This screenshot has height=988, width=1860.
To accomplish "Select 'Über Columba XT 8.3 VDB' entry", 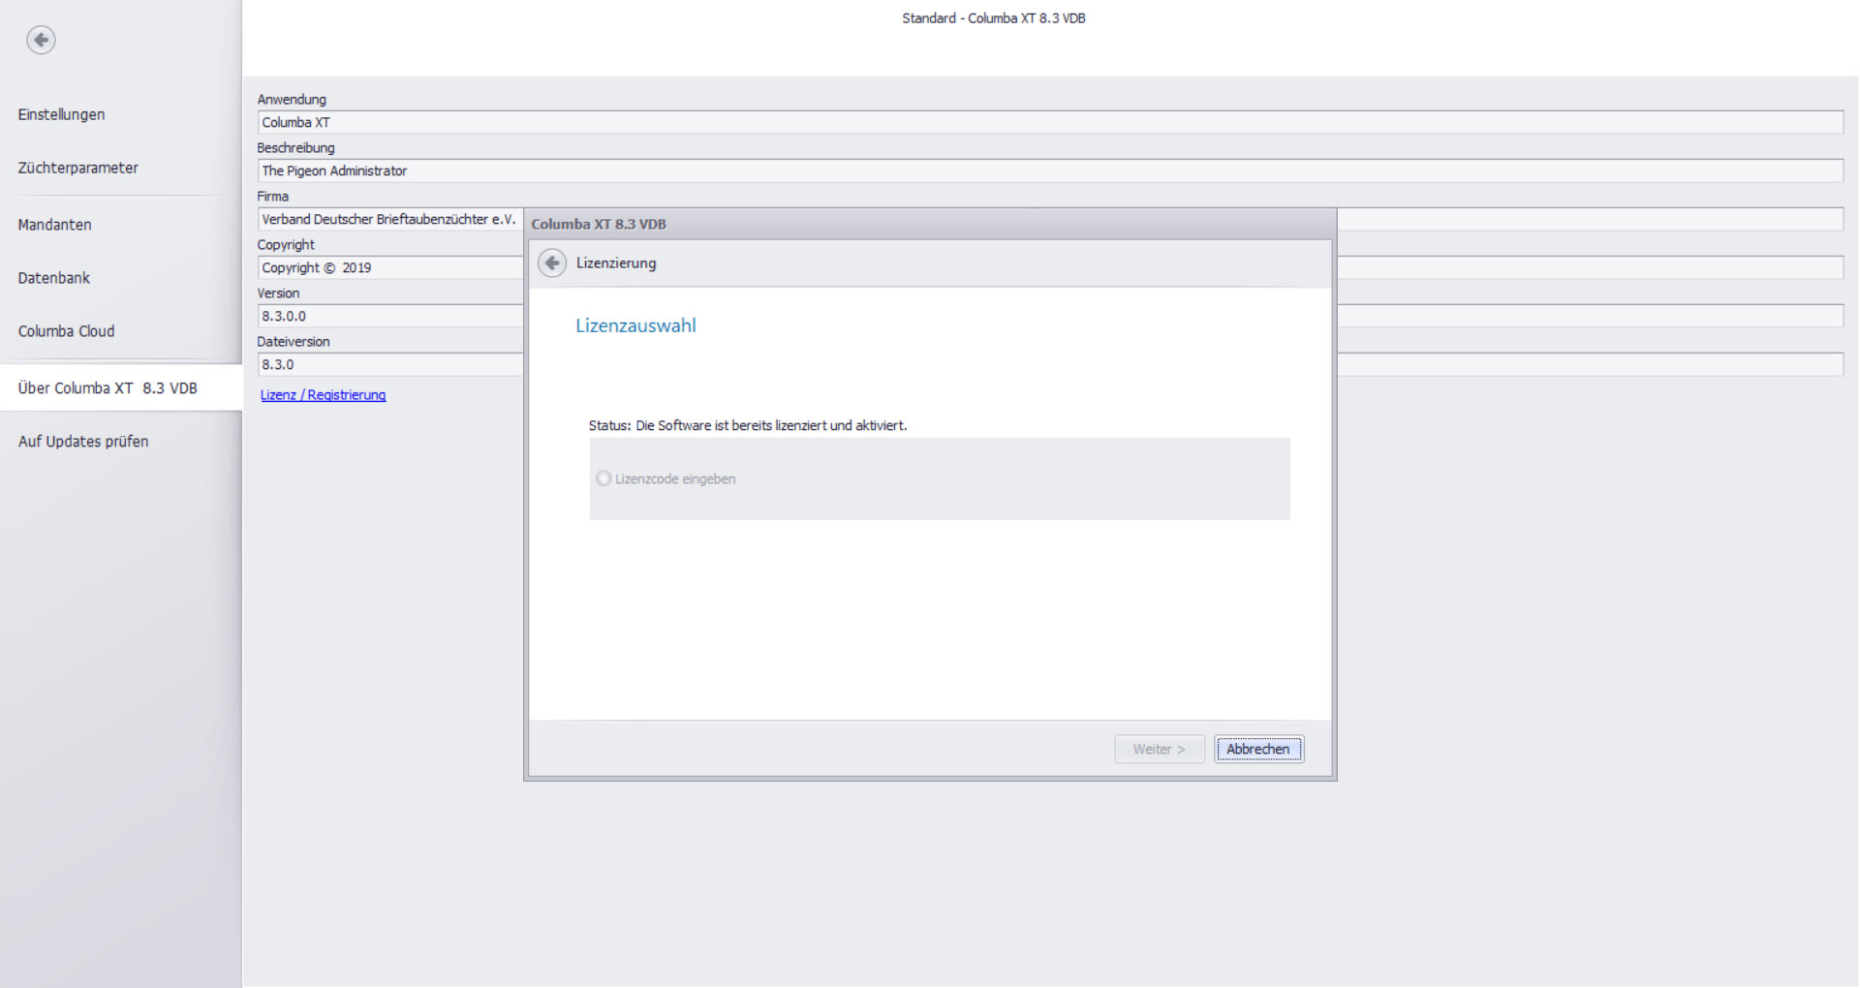I will [108, 388].
